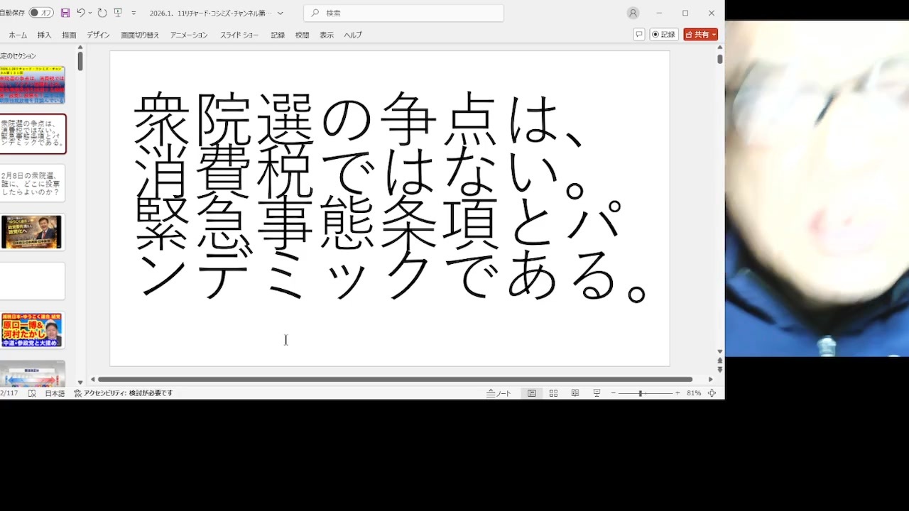Click the horizontal scrollbar right arrow

(x=711, y=379)
